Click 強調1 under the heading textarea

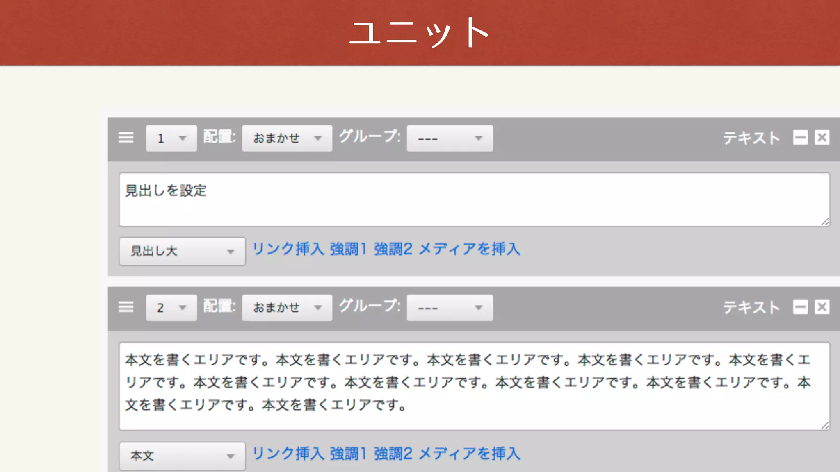coord(348,249)
